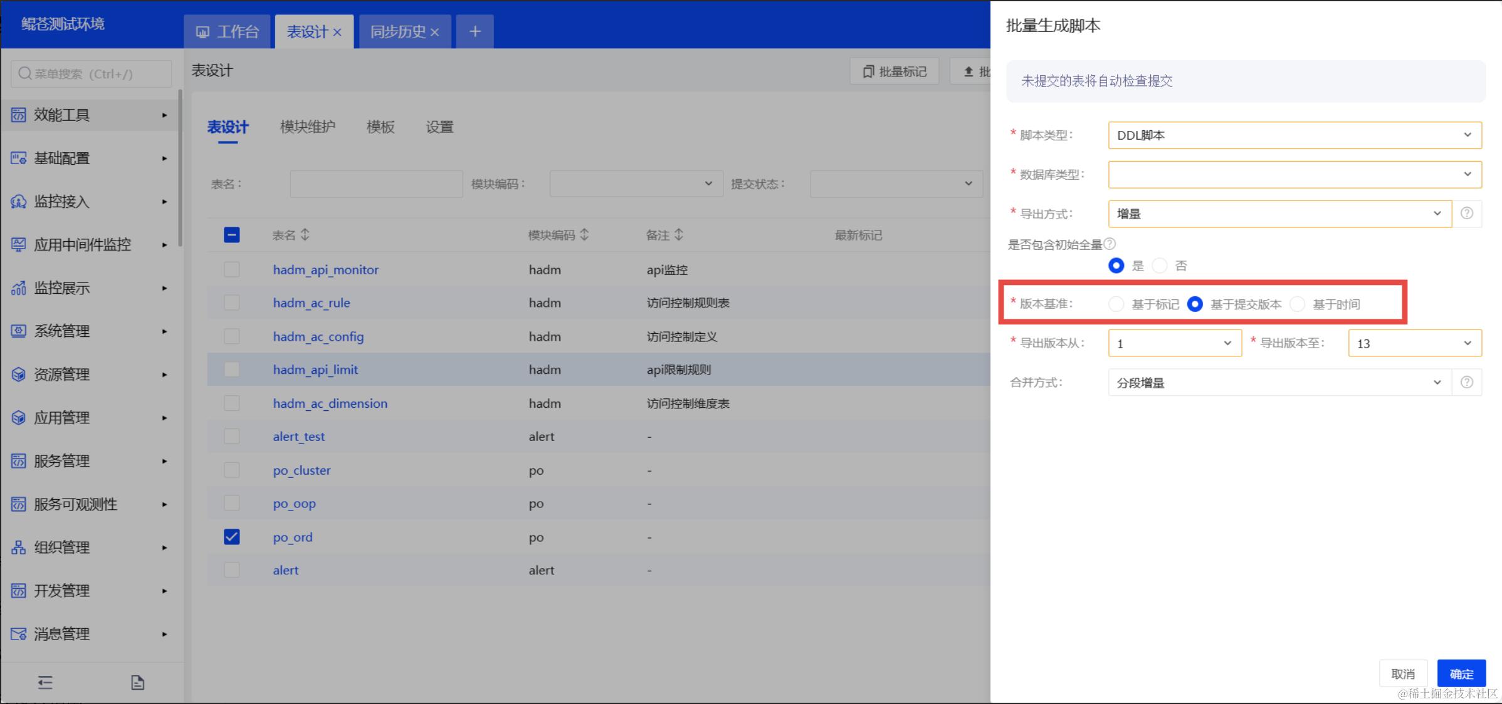The width and height of the screenshot is (1502, 704).
Task: Sort the table by 模块编码 column icon
Action: 584,235
